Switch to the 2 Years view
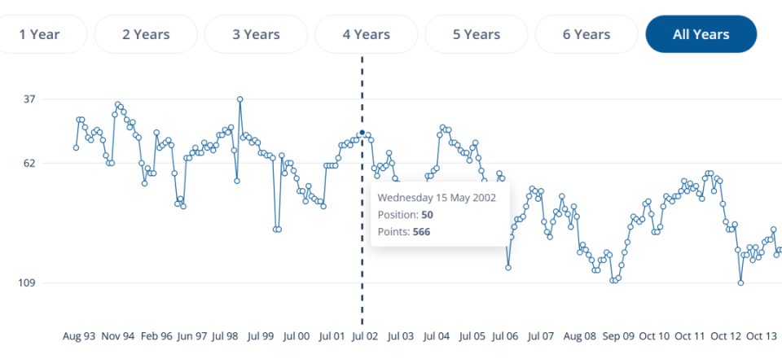This screenshot has width=782, height=359. (146, 34)
